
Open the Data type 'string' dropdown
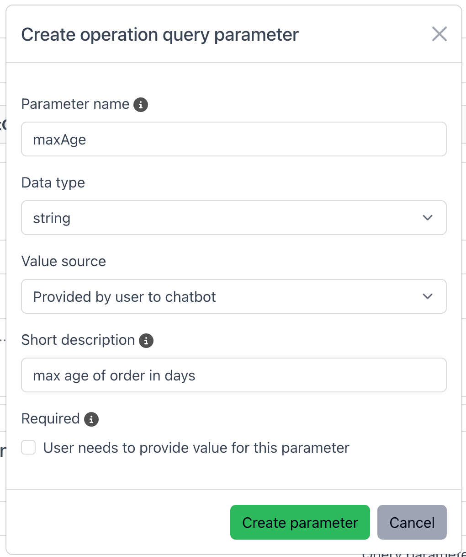click(x=224, y=218)
